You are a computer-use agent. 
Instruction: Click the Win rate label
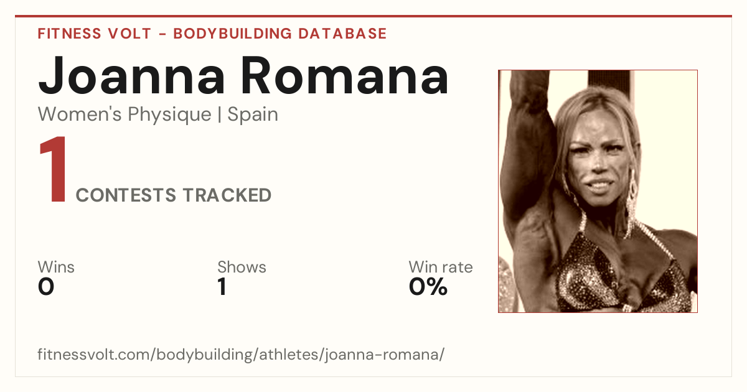[x=441, y=267]
